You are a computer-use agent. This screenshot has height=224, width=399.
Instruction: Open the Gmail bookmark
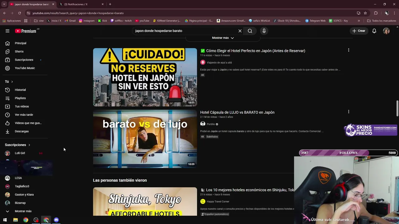[70, 21]
